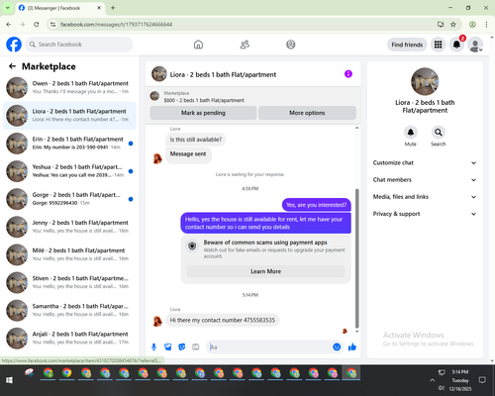Search in conversation magnifier icon

click(x=439, y=133)
